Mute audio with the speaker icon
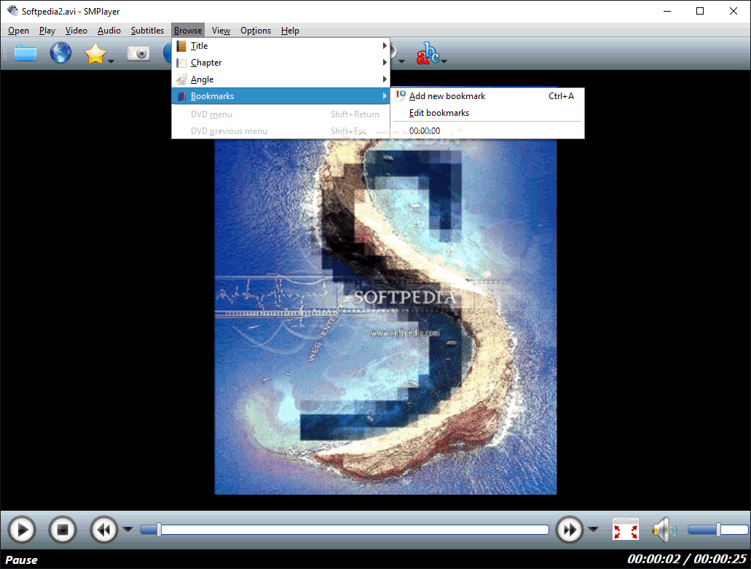 [x=664, y=530]
